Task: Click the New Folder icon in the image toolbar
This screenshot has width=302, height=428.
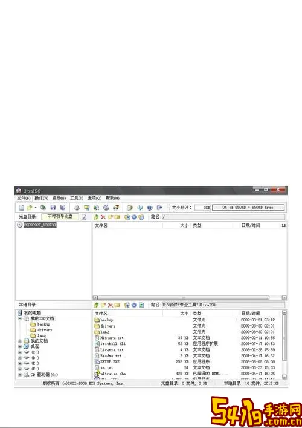Action: (111, 217)
